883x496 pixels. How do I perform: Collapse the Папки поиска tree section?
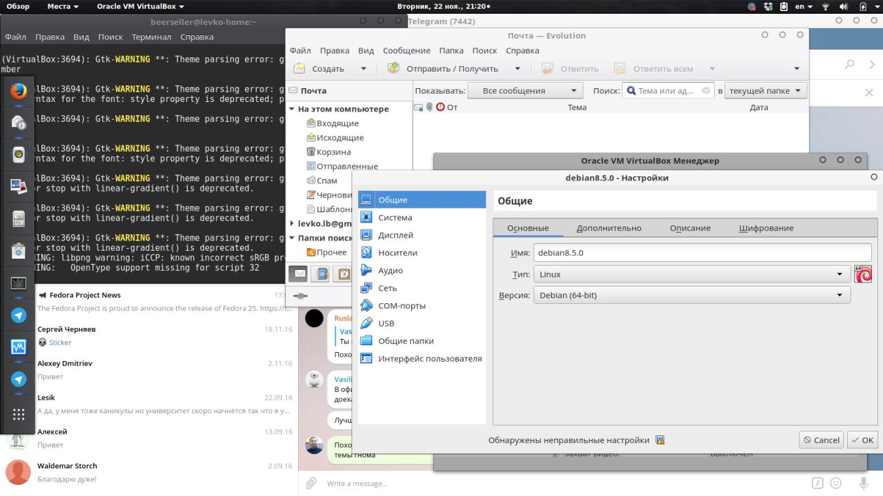(x=292, y=238)
